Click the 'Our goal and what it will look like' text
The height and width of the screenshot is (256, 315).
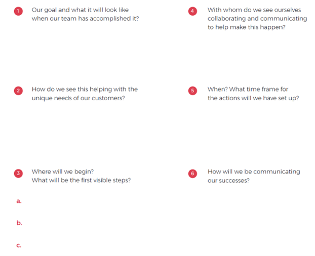pyautogui.click(x=80, y=10)
